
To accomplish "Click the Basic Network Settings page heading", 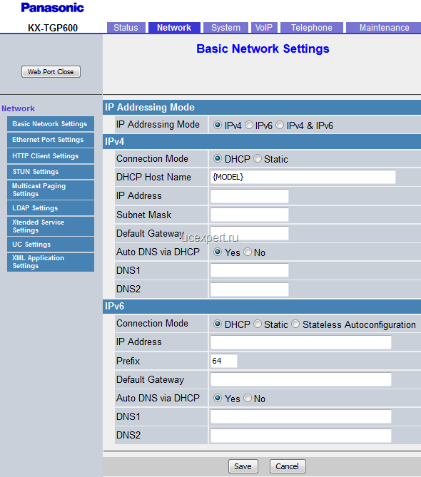I will coord(263,48).
